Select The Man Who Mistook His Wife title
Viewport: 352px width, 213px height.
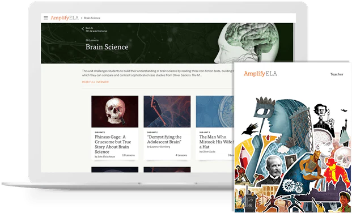(217, 142)
